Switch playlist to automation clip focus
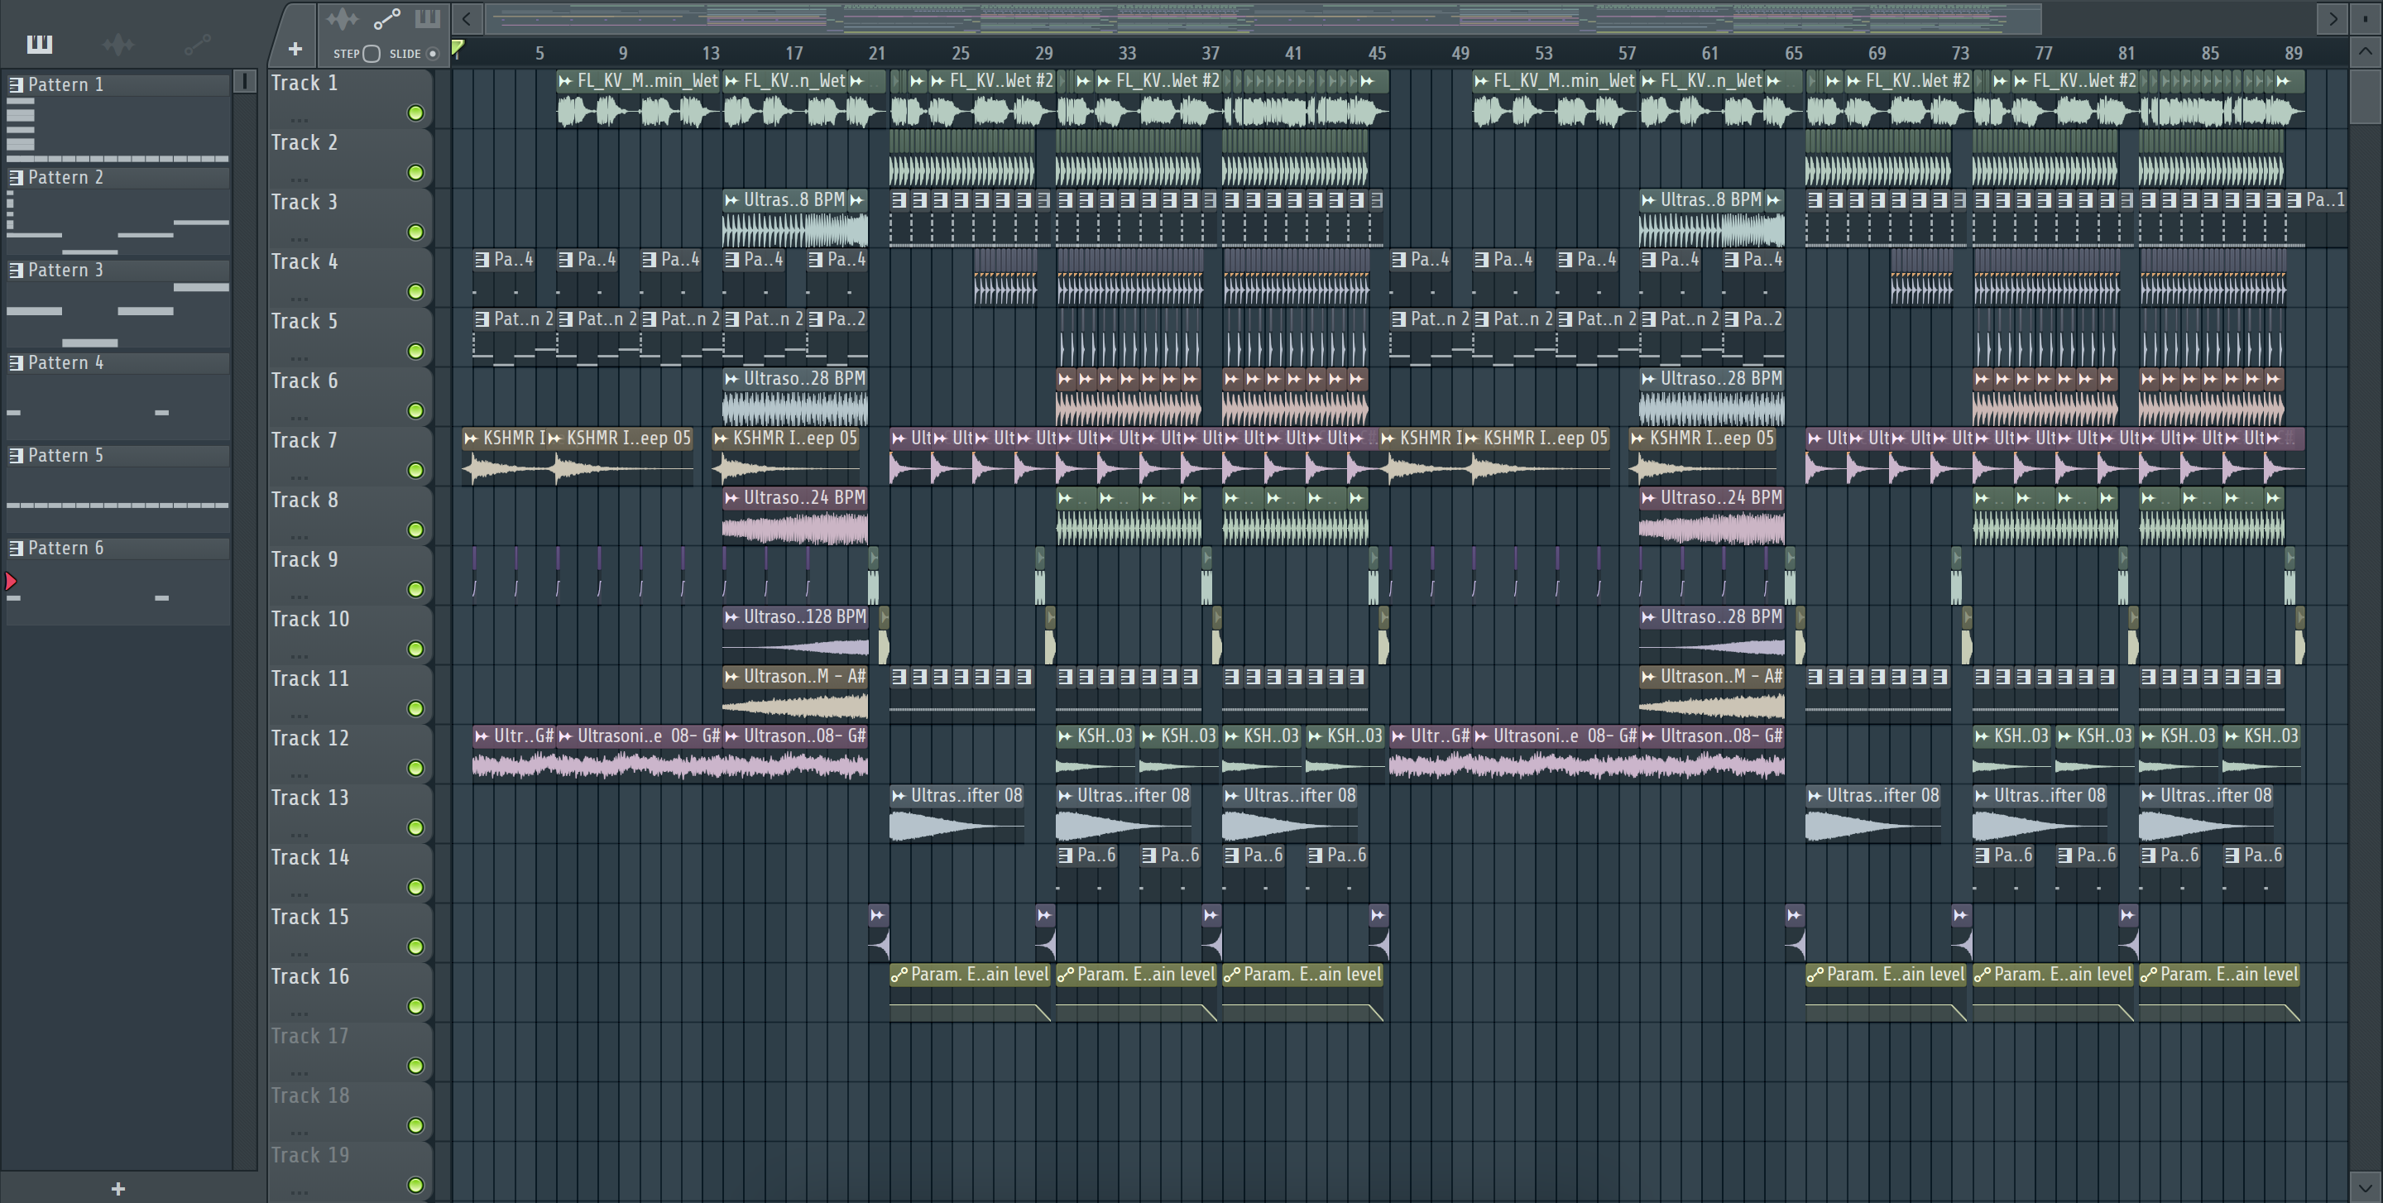 (386, 18)
